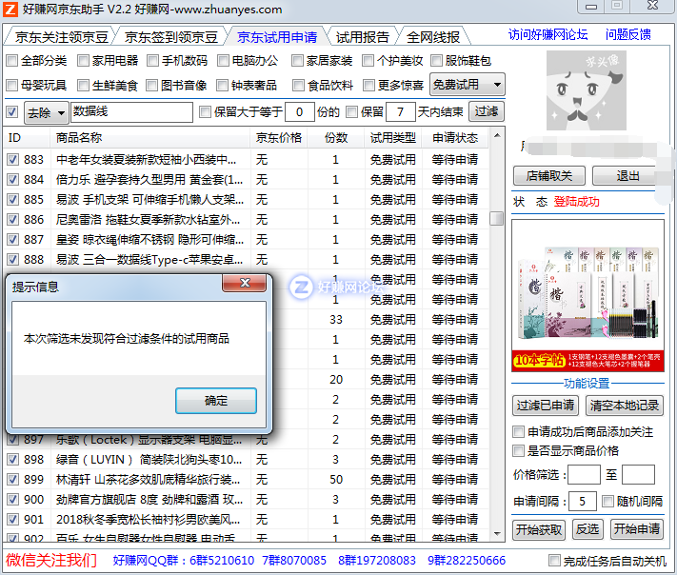Open the 去除 filter mode dropdown
This screenshot has height=575, width=677.
tap(47, 112)
